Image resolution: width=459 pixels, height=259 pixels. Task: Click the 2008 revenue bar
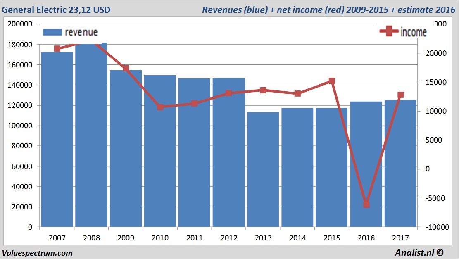pyautogui.click(x=91, y=135)
